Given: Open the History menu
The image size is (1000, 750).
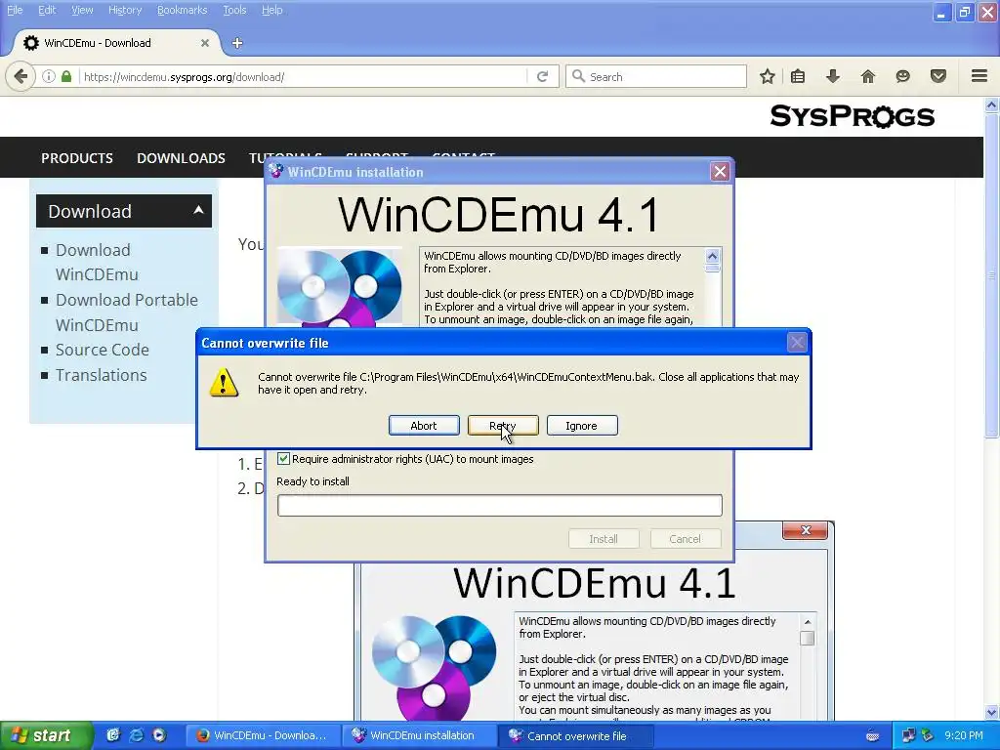Looking at the screenshot, I should pos(125,10).
